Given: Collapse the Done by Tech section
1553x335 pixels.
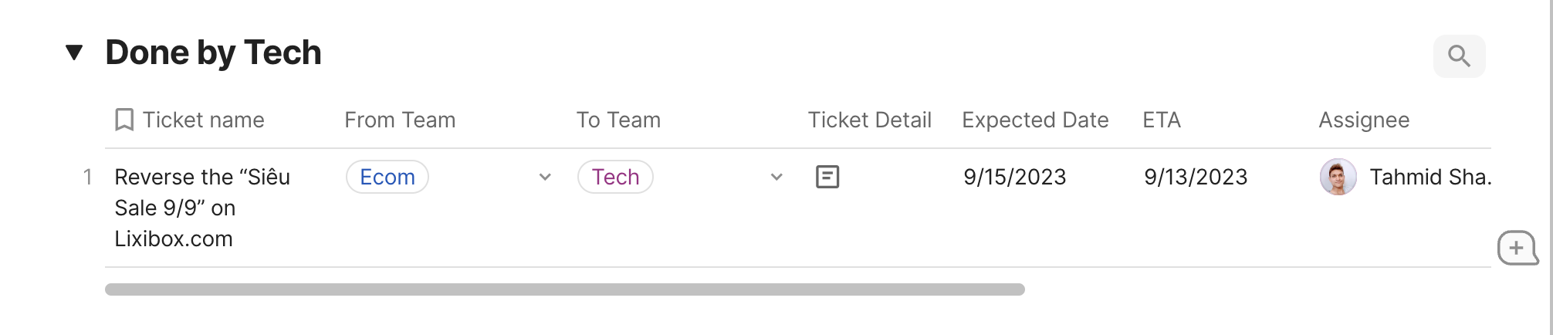Looking at the screenshot, I should pos(74,52).
